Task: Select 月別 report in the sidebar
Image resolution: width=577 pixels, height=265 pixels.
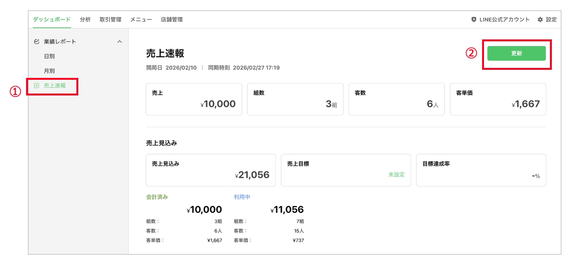Action: click(x=49, y=71)
